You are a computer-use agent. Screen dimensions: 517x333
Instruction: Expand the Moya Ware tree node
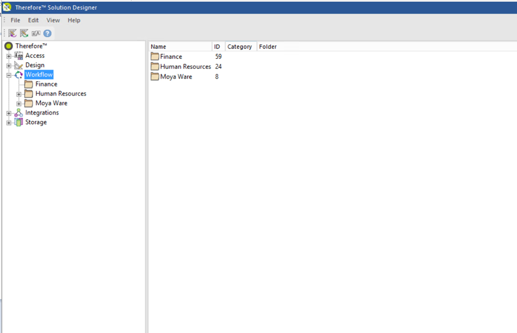[20, 103]
